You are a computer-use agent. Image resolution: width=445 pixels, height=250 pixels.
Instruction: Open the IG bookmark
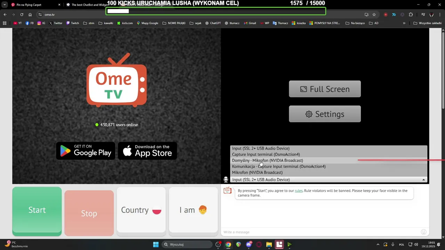41,23
